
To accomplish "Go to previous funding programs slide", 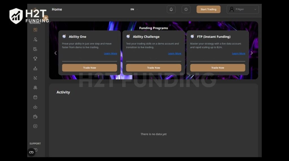I will point(56,53).
